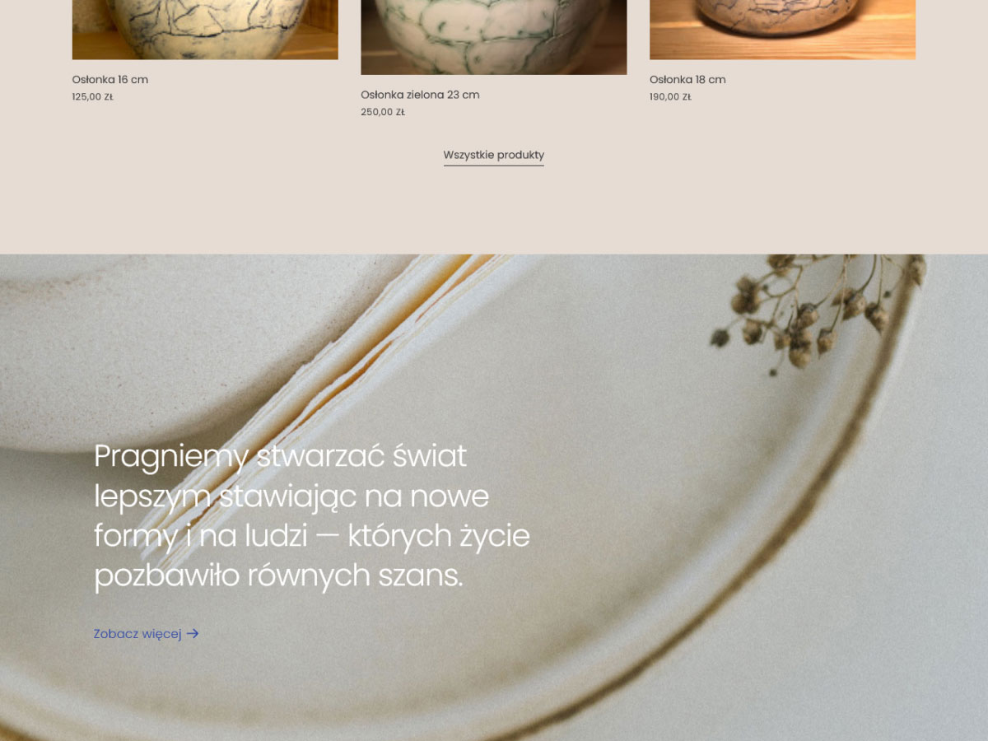988x741 pixels.
Task: Open the Zobacz więcej link
Action: coord(147,634)
